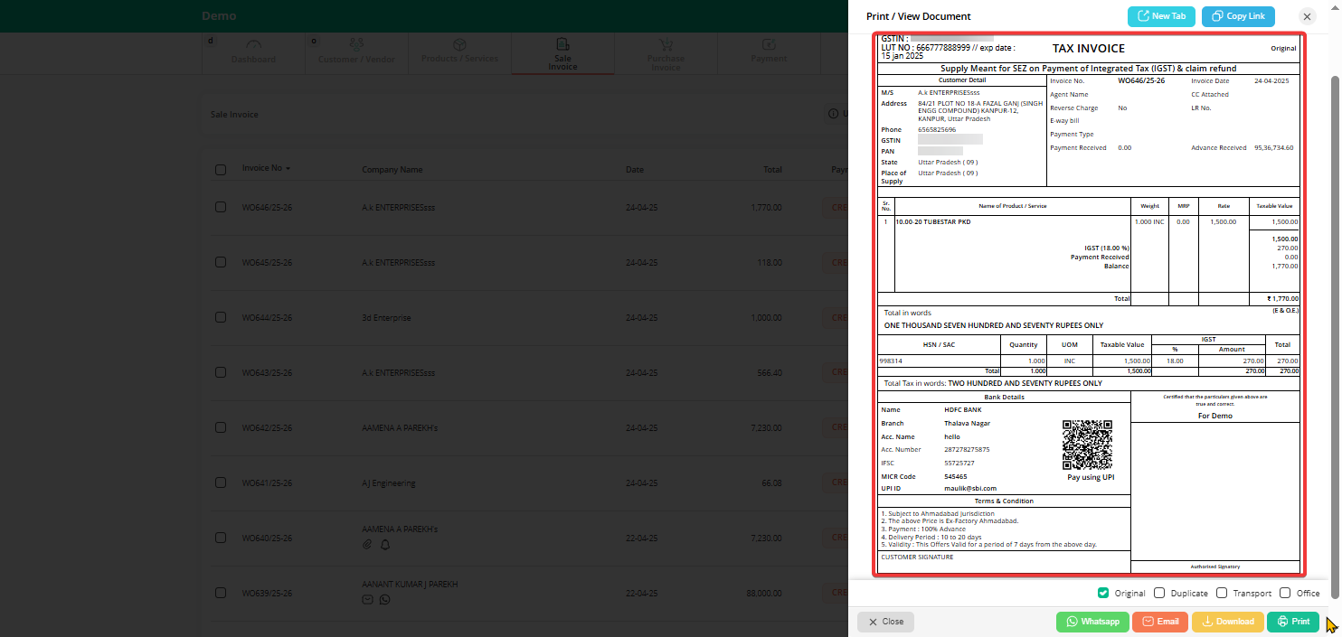Download the invoice document

pyautogui.click(x=1226, y=622)
